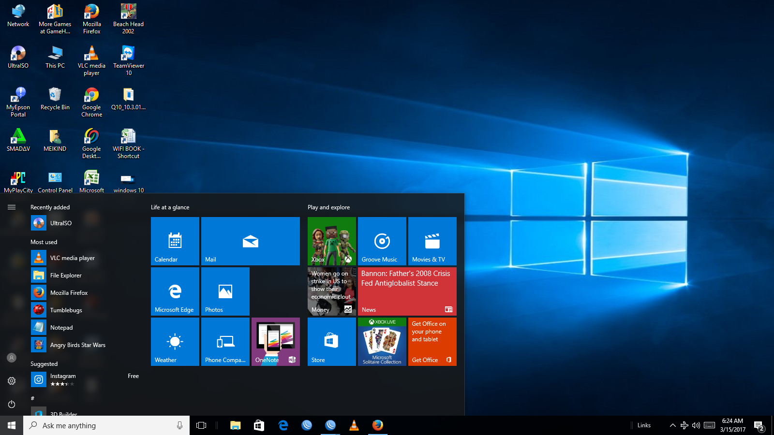Select the UltraISO shortcut on the desktop

[18, 57]
